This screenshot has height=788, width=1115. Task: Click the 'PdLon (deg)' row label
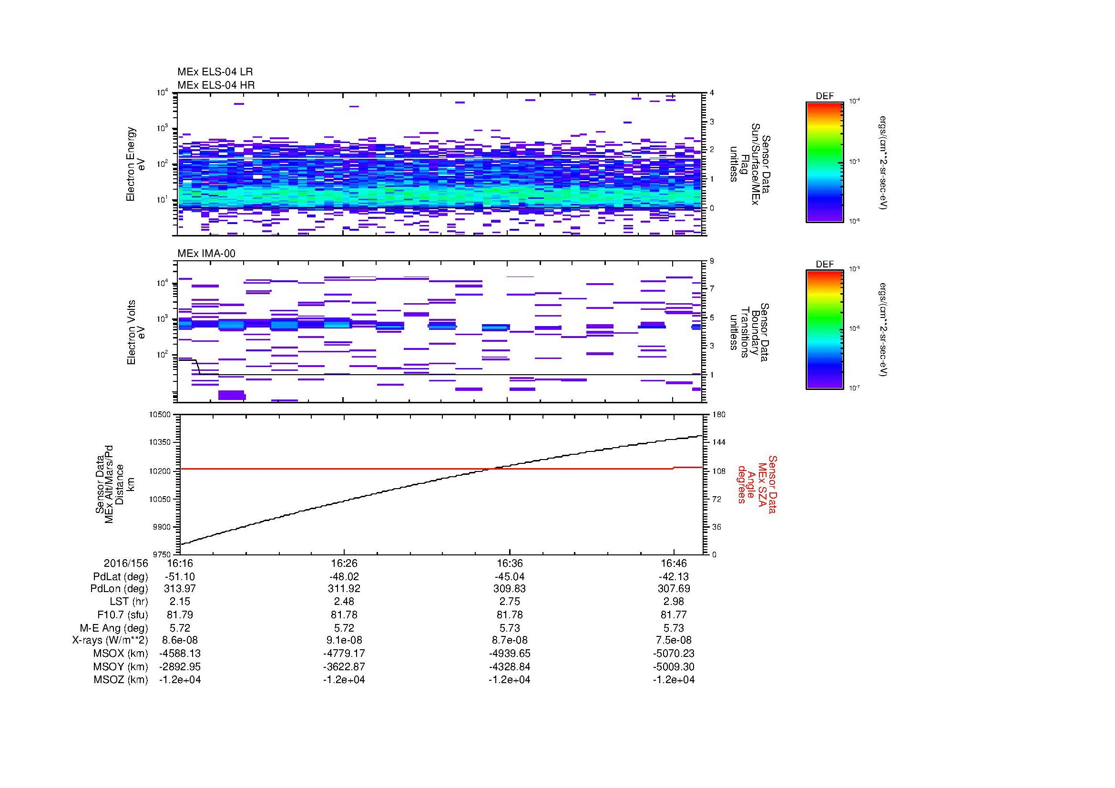click(119, 589)
